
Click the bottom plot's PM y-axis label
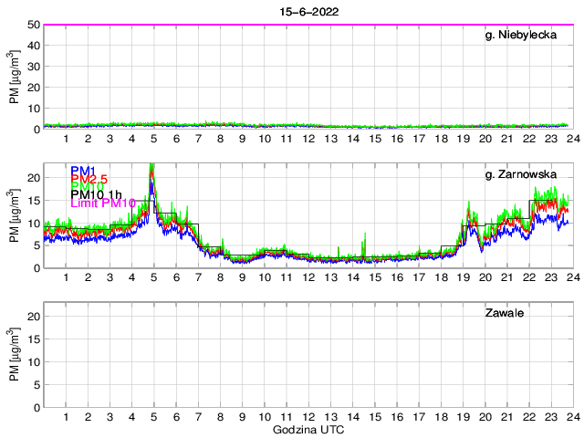(14, 355)
